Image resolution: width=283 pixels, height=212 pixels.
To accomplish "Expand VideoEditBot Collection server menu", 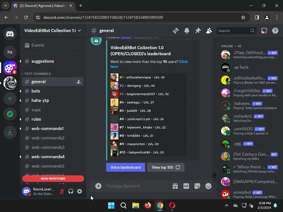I will click(53, 31).
